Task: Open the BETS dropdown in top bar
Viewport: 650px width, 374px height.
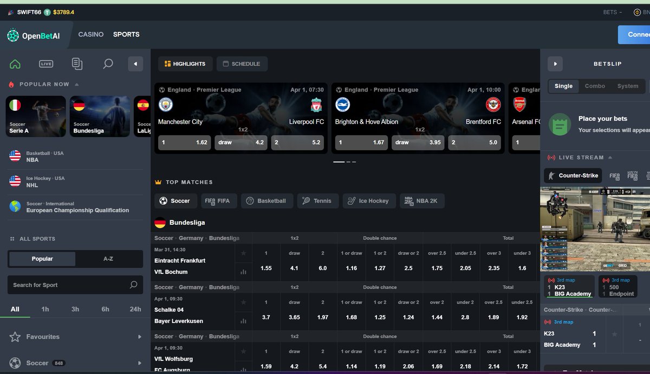Action: (x=613, y=12)
